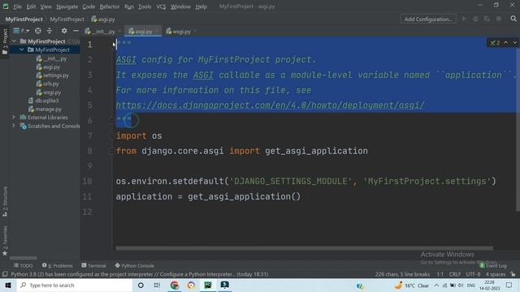Image resolution: width=520 pixels, height=292 pixels.
Task: Toggle the Structure tool window side tab
Action: pyautogui.click(x=5, y=202)
